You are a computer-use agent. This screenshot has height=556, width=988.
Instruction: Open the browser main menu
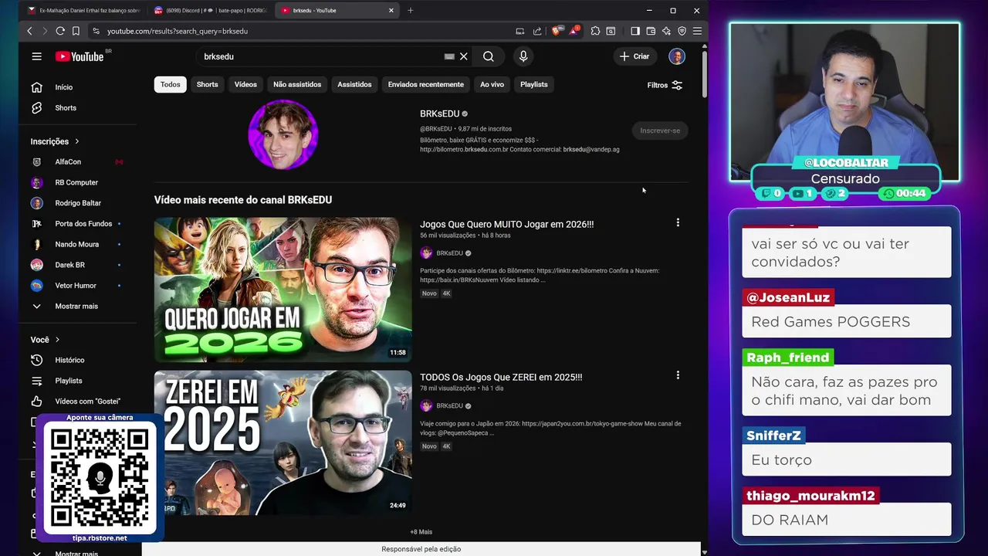(x=697, y=31)
